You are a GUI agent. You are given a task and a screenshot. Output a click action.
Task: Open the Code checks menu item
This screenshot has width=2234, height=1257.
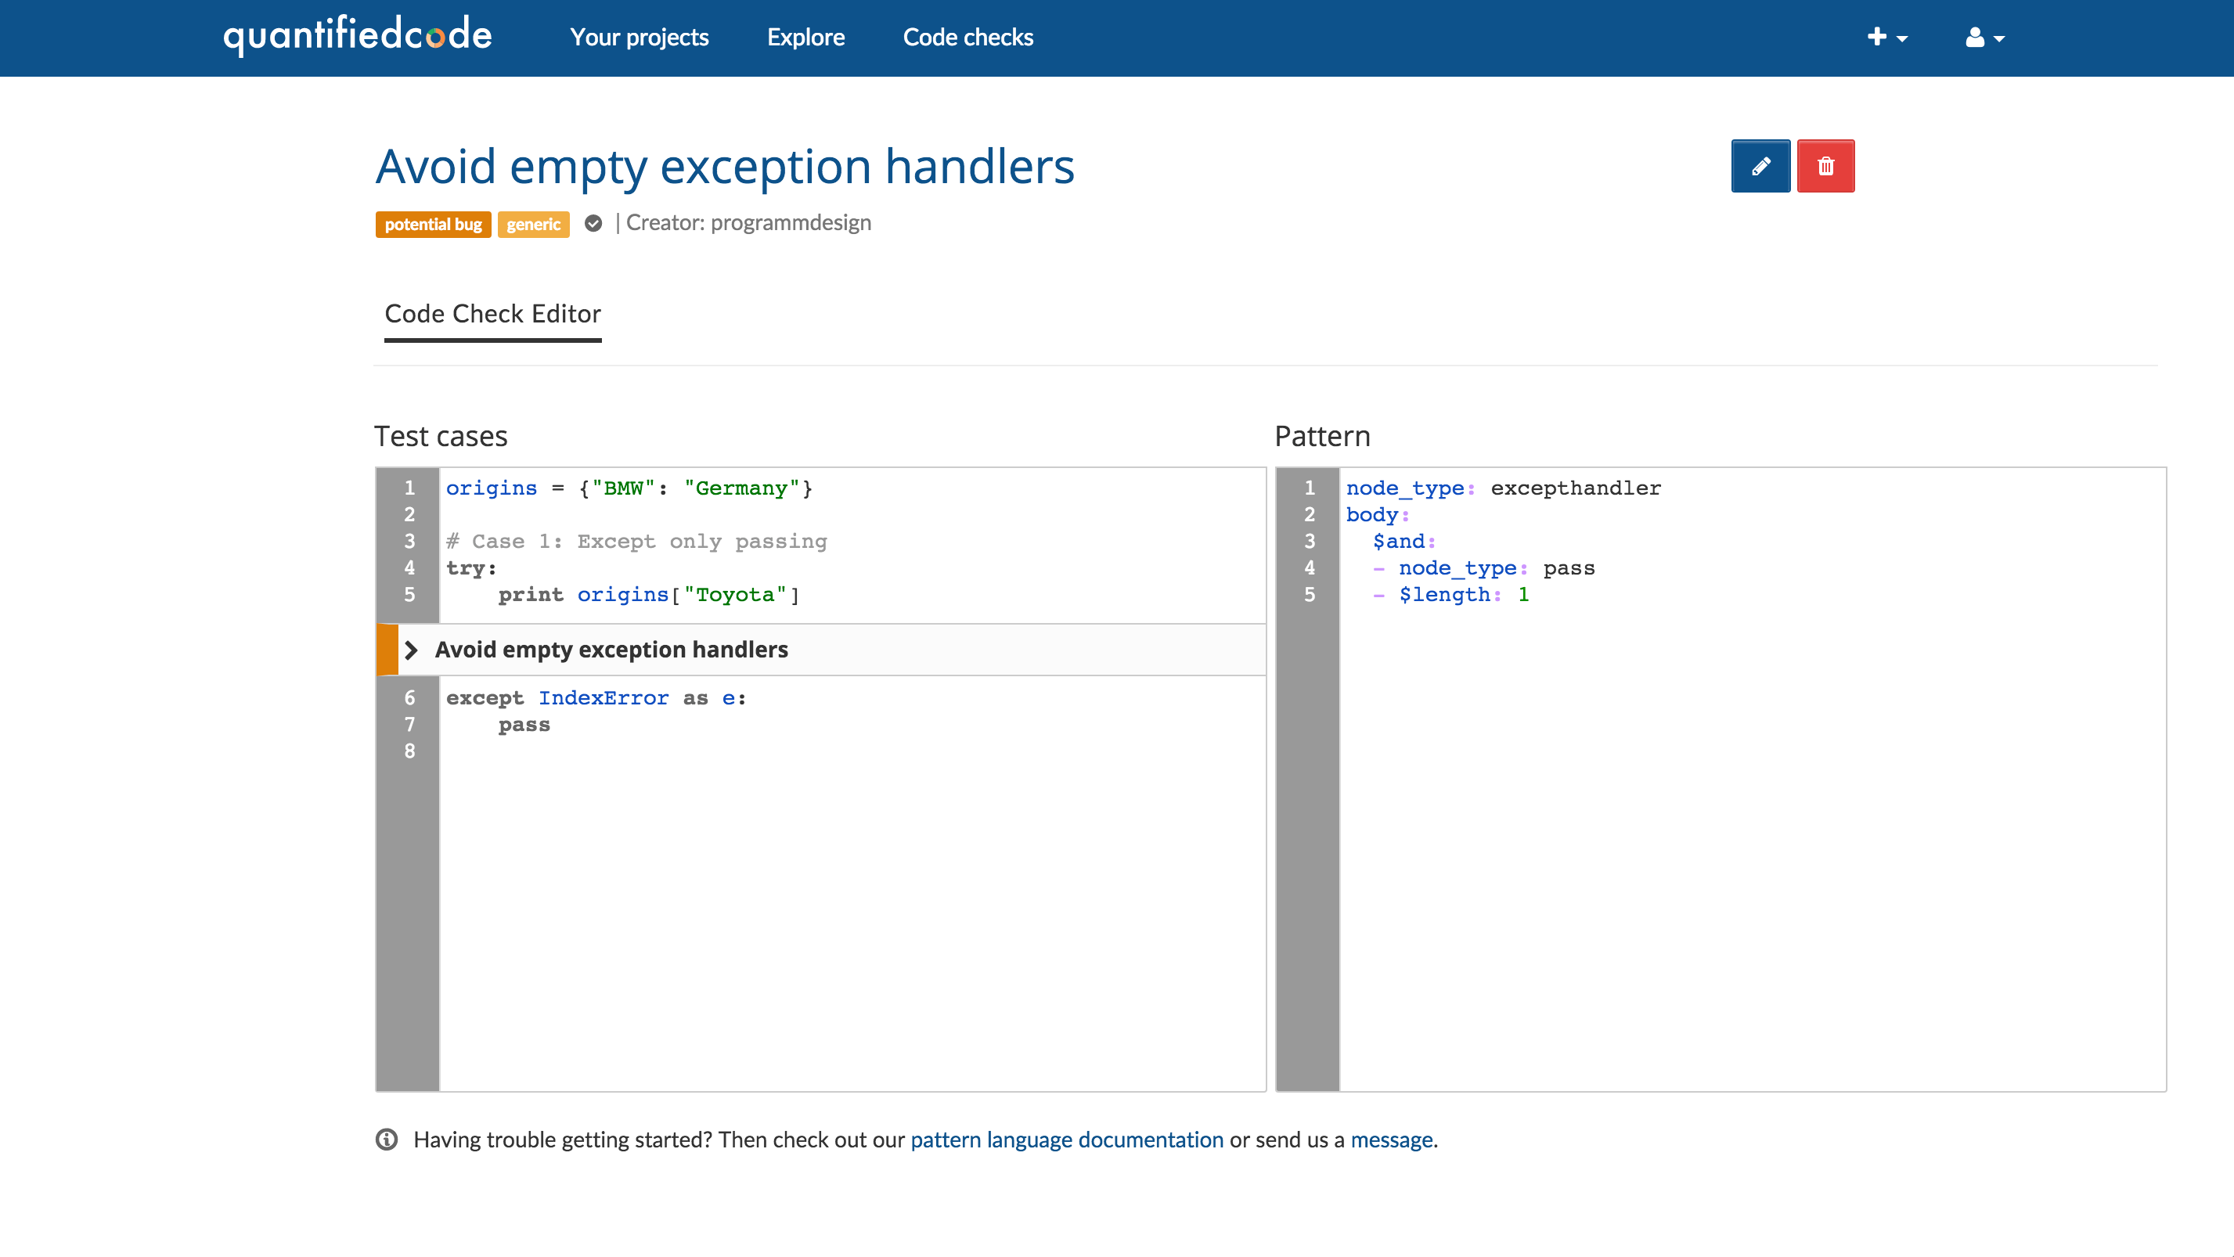967,38
